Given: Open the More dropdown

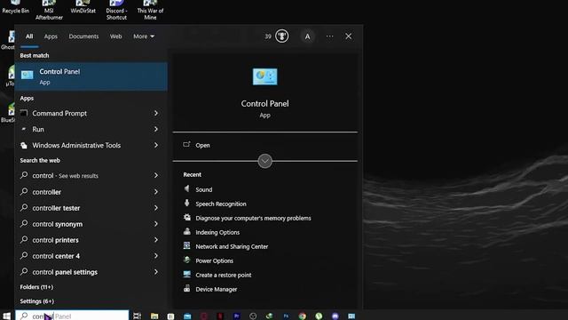Looking at the screenshot, I should 144,36.
